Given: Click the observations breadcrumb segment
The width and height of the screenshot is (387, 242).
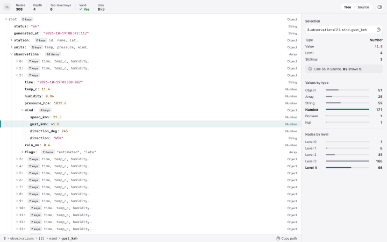Looking at the screenshot, I should [22, 238].
